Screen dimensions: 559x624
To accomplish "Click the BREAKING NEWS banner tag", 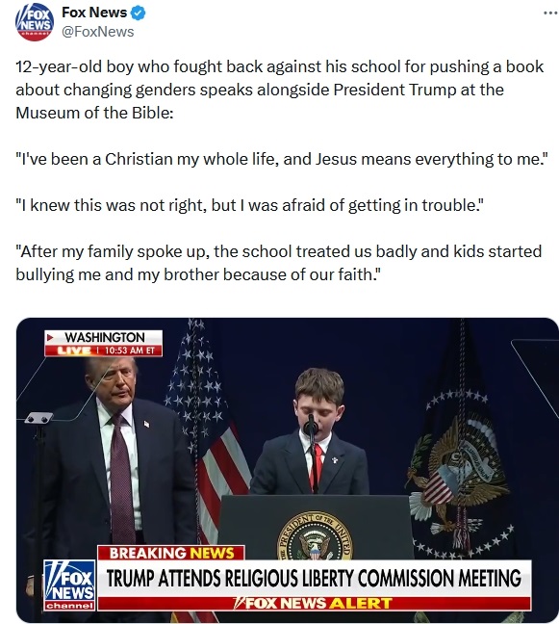I will pos(171,553).
